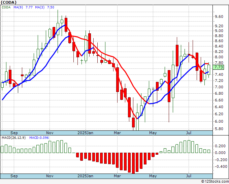Click the 7.40 price axis label
This screenshot has height=184, width=229.
click(219, 75)
